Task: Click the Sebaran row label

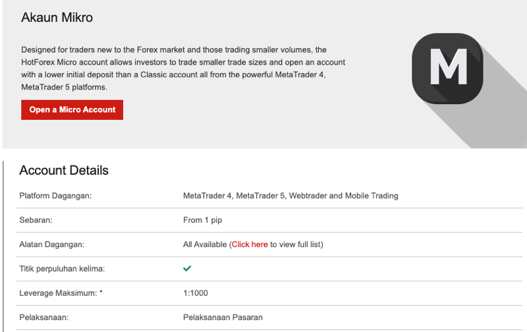Action: [x=36, y=220]
